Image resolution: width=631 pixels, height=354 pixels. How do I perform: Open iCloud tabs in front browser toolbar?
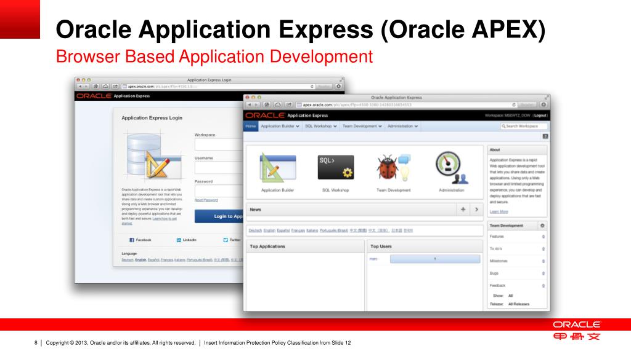point(278,104)
